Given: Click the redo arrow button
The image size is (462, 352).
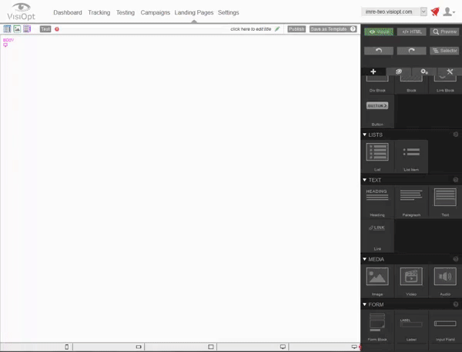Looking at the screenshot, I should (411, 50).
